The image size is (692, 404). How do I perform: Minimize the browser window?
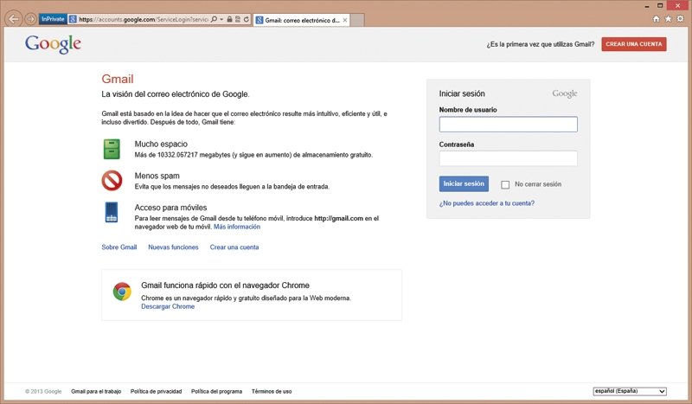pyautogui.click(x=647, y=6)
